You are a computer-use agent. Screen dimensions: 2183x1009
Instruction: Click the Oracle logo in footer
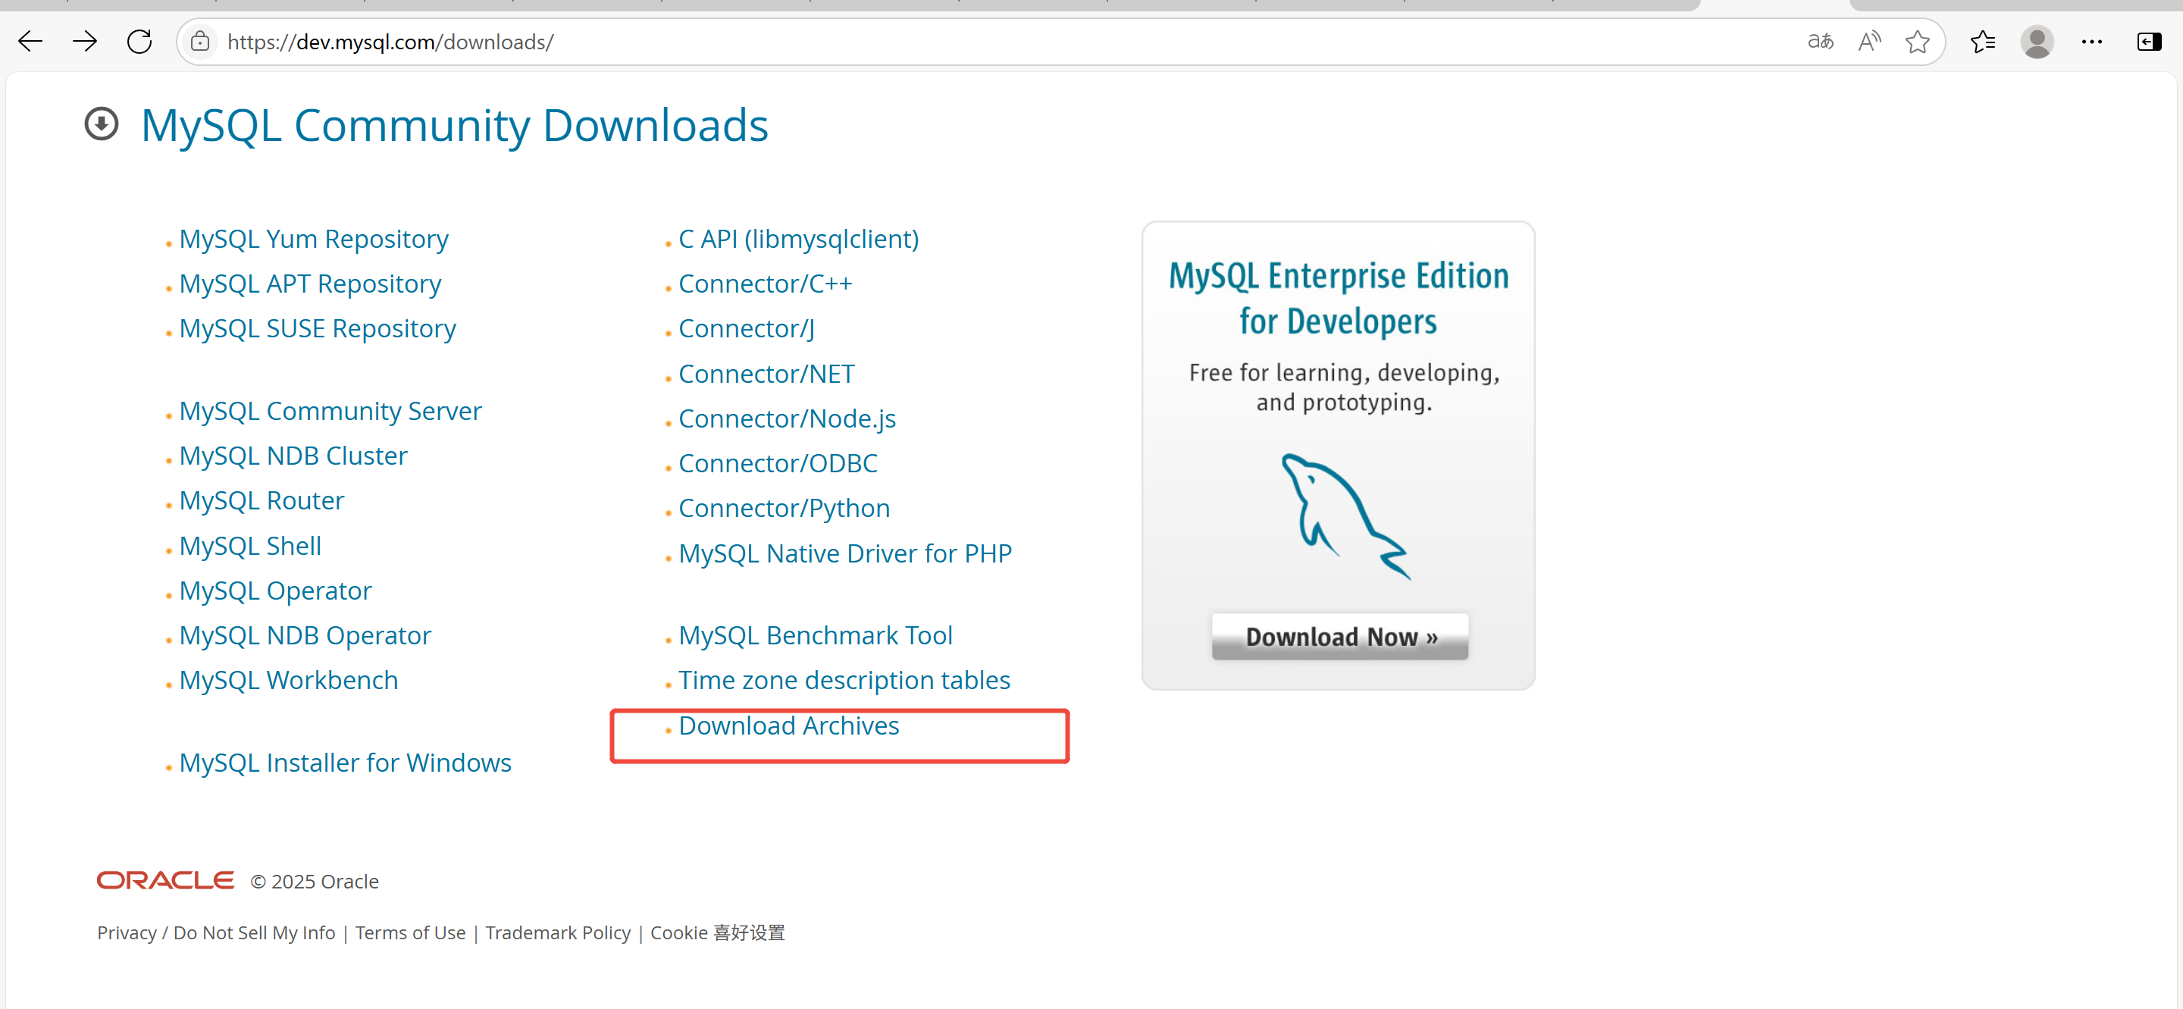165,880
